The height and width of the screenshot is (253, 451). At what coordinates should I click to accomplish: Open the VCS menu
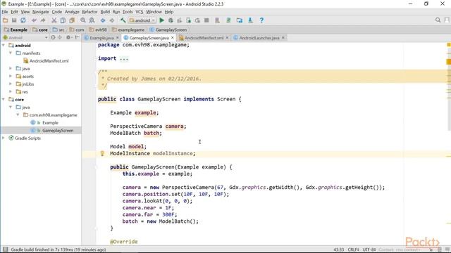[140, 12]
